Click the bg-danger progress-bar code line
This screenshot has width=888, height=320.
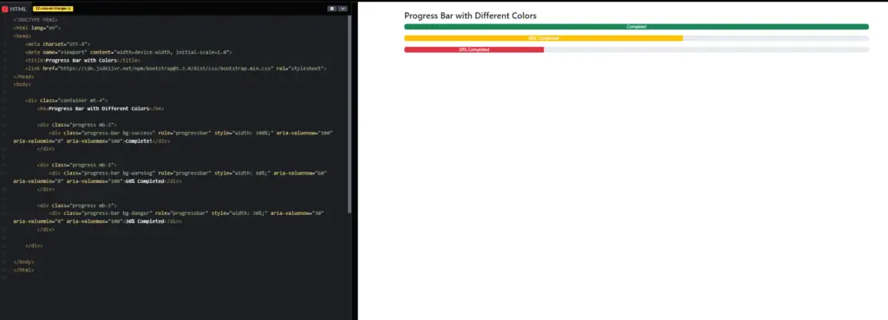[x=169, y=217]
